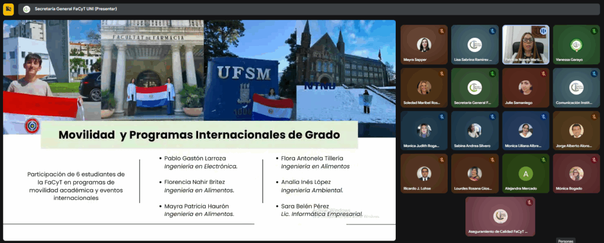
Task: Click the Lisa Sabrina Ramírez participant tile
Action: 475,44
